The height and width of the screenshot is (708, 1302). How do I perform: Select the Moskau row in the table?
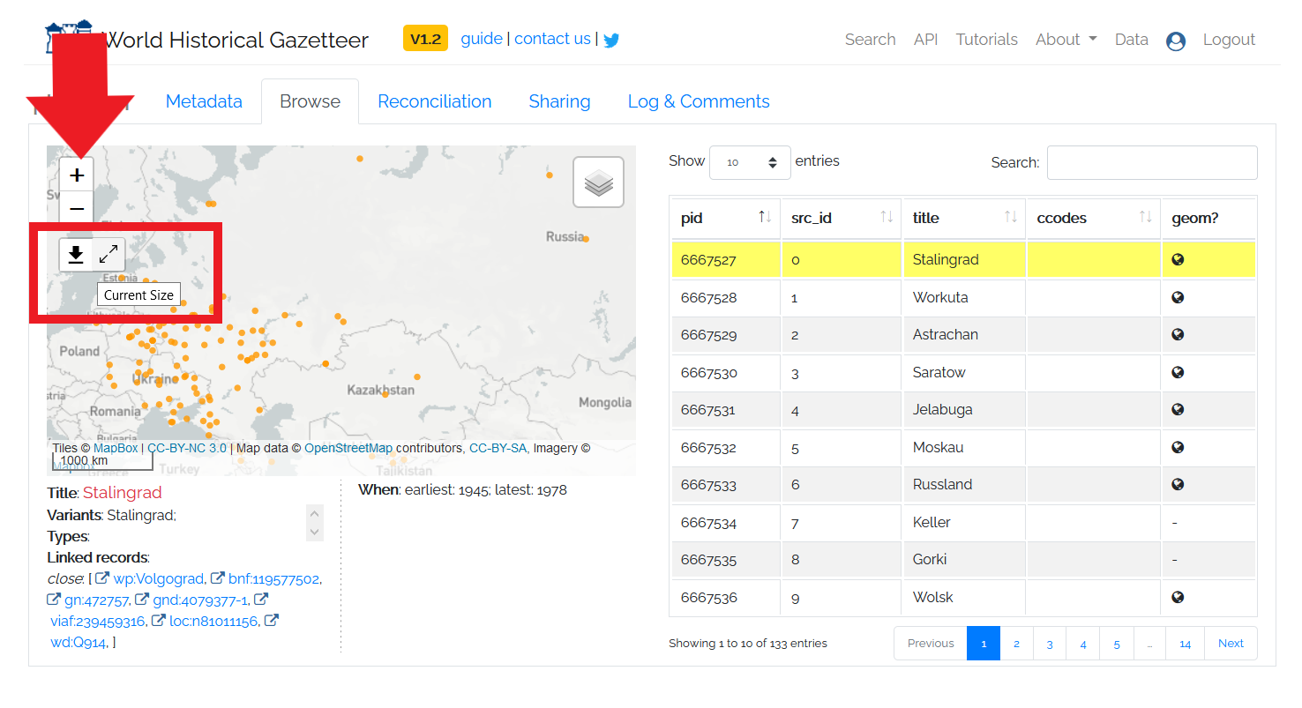click(938, 448)
